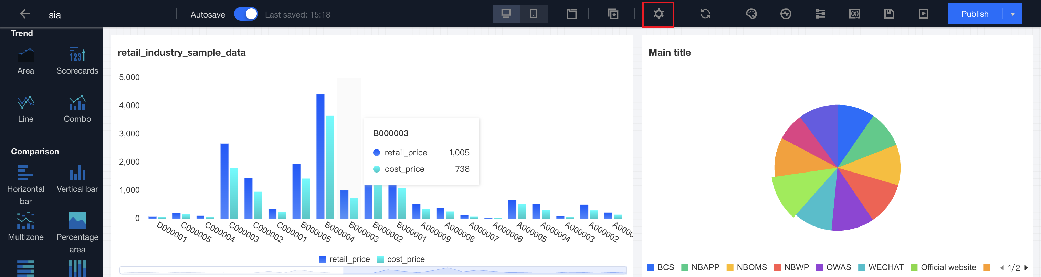1041x277 pixels.
Task: Select the Combo chart type
Action: click(77, 109)
